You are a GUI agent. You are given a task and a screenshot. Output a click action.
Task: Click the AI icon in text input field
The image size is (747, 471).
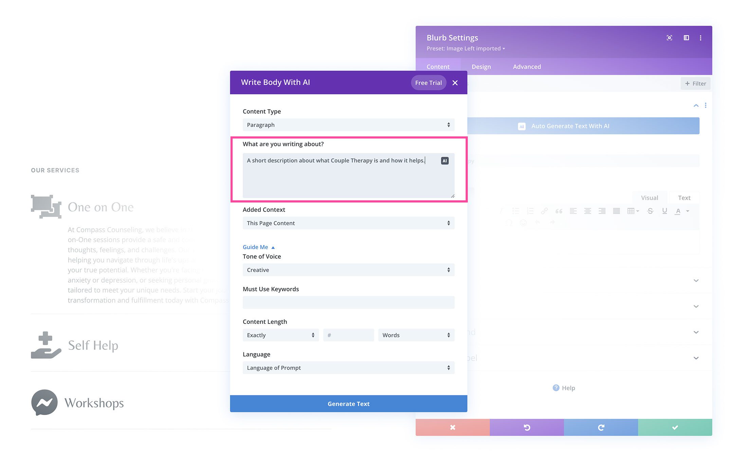pyautogui.click(x=444, y=161)
